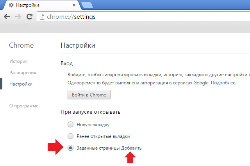
Task: Click the Добавить link next to Заданные страницы
Action: [x=131, y=148]
